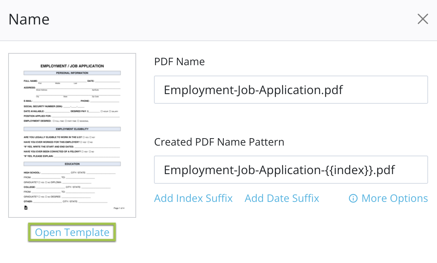
Task: Close the Name dialog with the X
Action: coord(423,19)
